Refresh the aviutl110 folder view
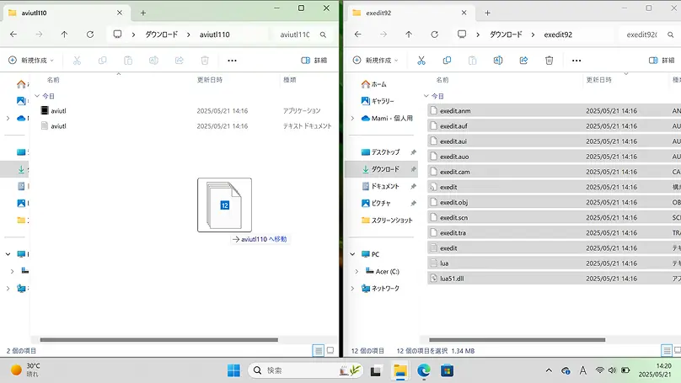681x383 pixels. click(x=90, y=35)
